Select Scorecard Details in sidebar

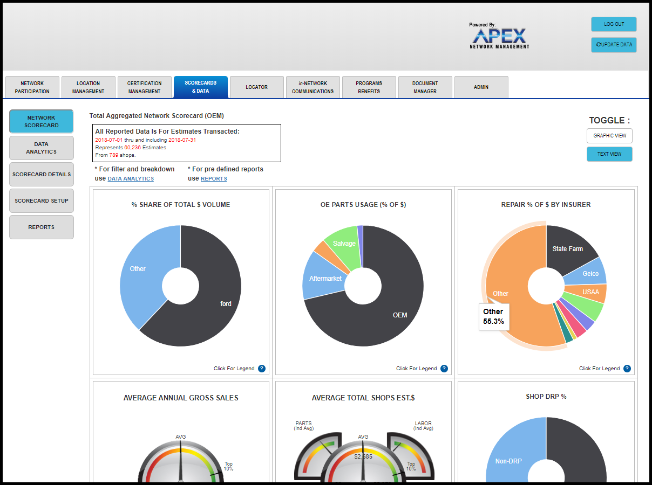[x=42, y=175]
